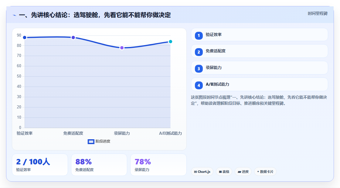Click the y-axis value 0
The image size is (340, 188).
pyautogui.click(x=20, y=128)
